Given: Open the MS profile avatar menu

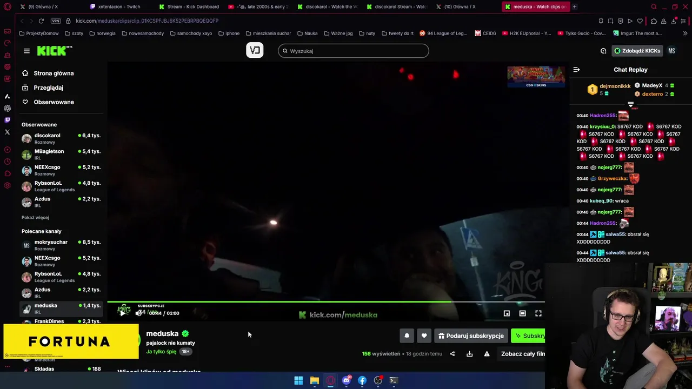Looking at the screenshot, I should coord(671,51).
